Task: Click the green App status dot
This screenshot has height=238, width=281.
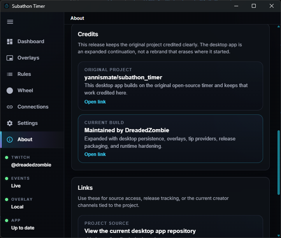Action: pos(7,220)
